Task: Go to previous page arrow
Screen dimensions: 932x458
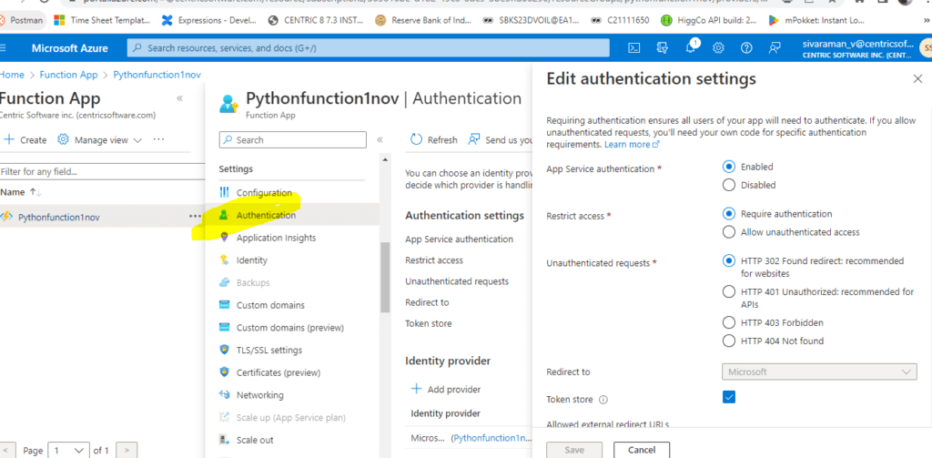Action: pos(7,451)
